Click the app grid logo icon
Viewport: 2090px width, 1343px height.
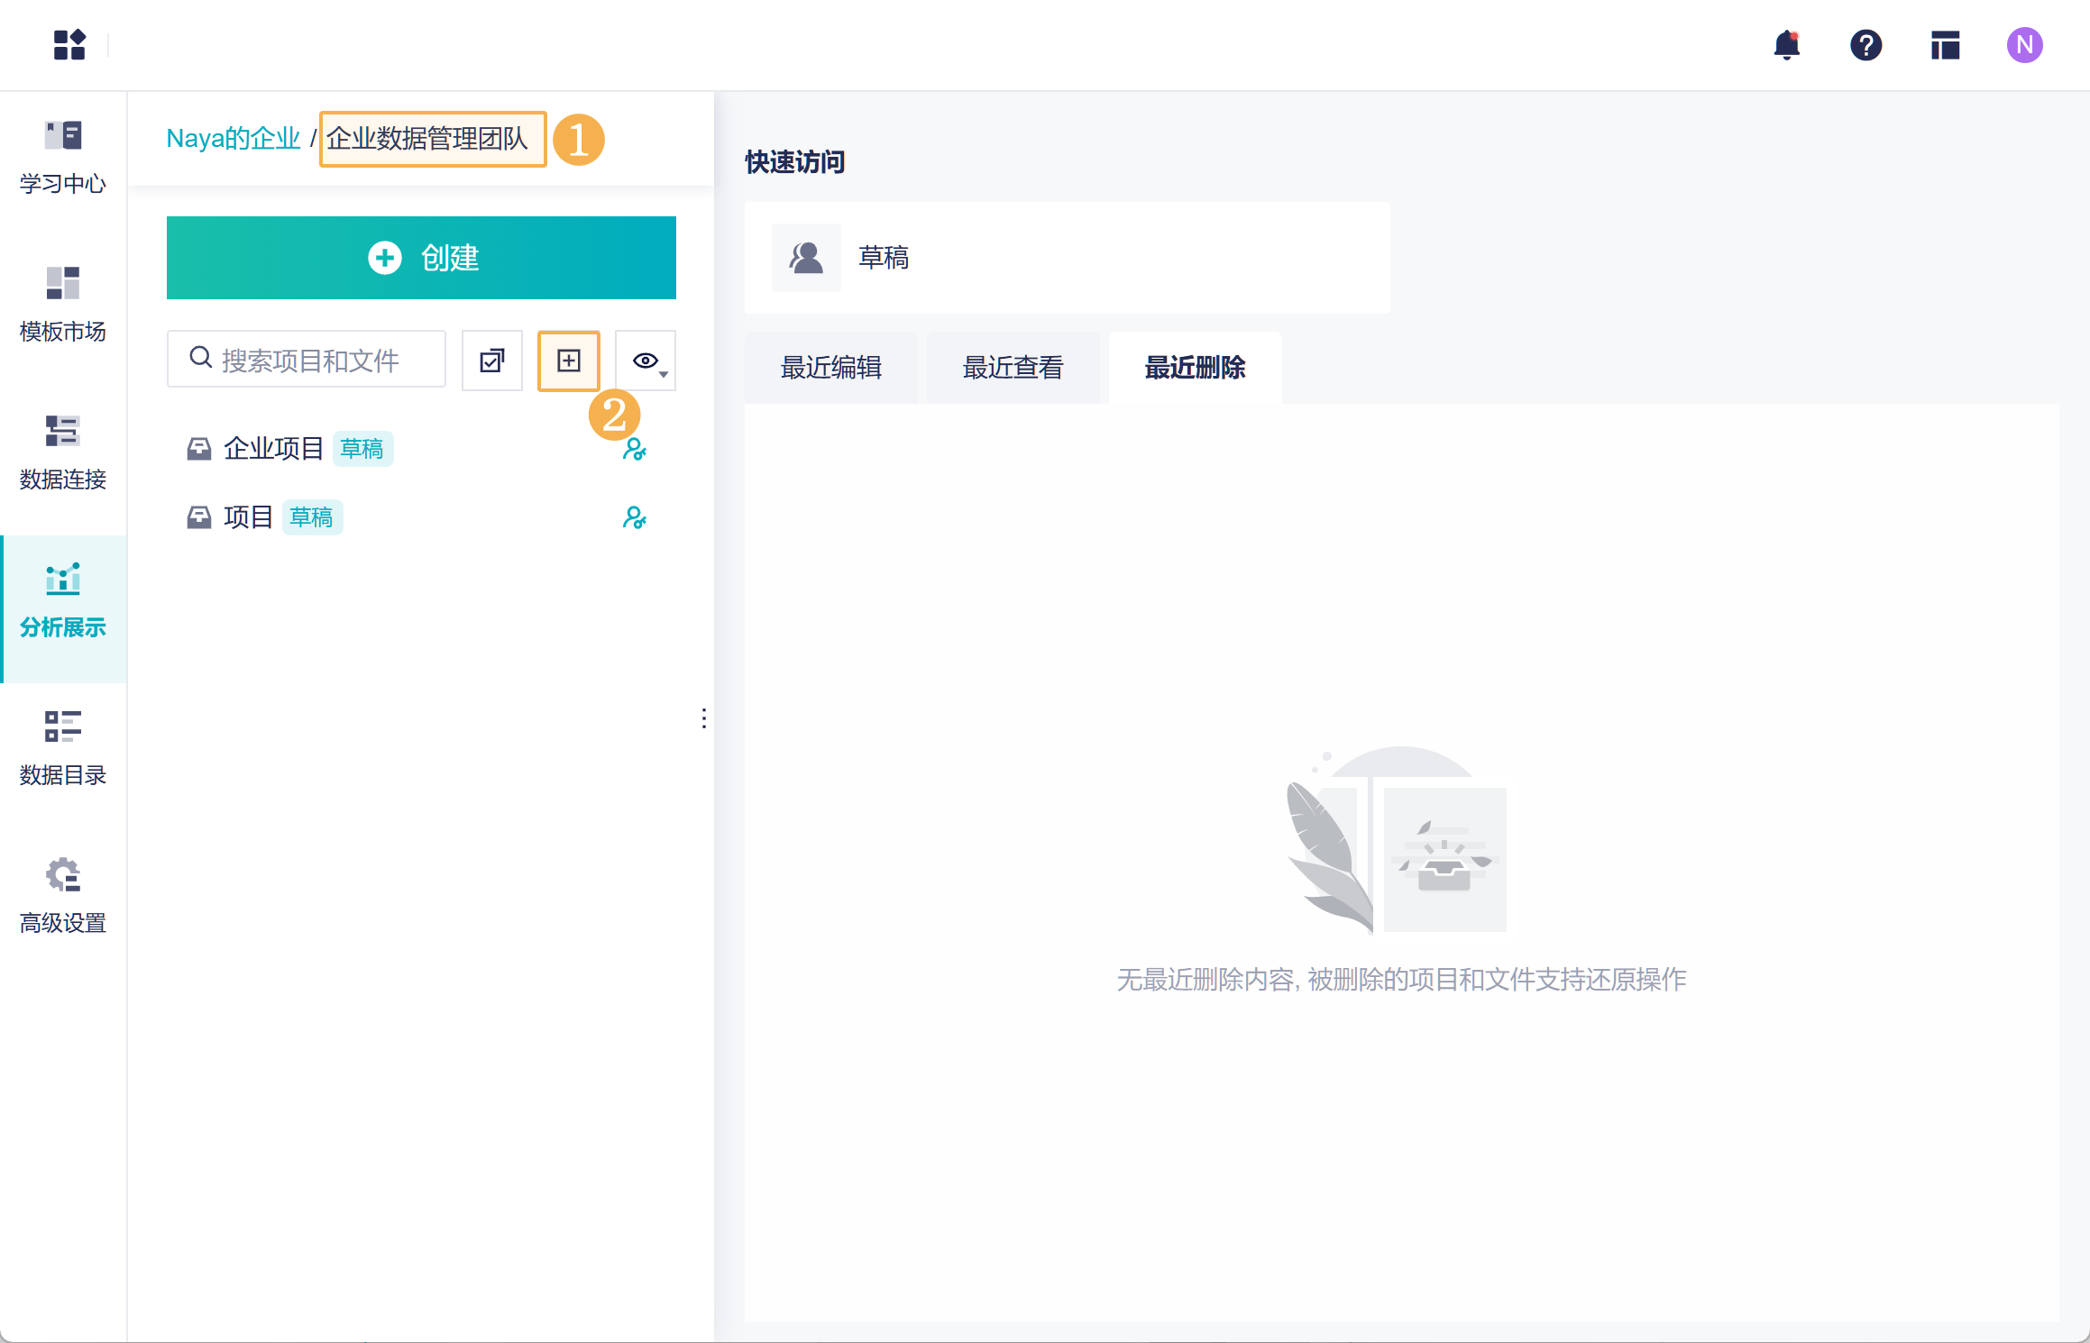69,45
